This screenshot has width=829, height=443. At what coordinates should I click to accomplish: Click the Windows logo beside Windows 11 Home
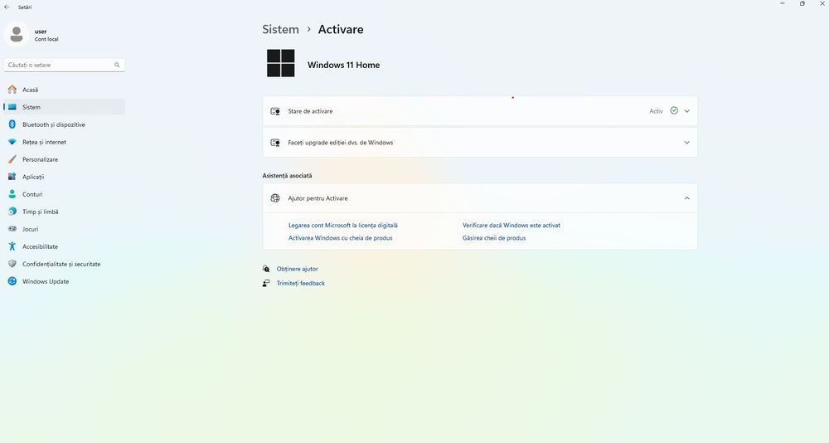point(281,64)
